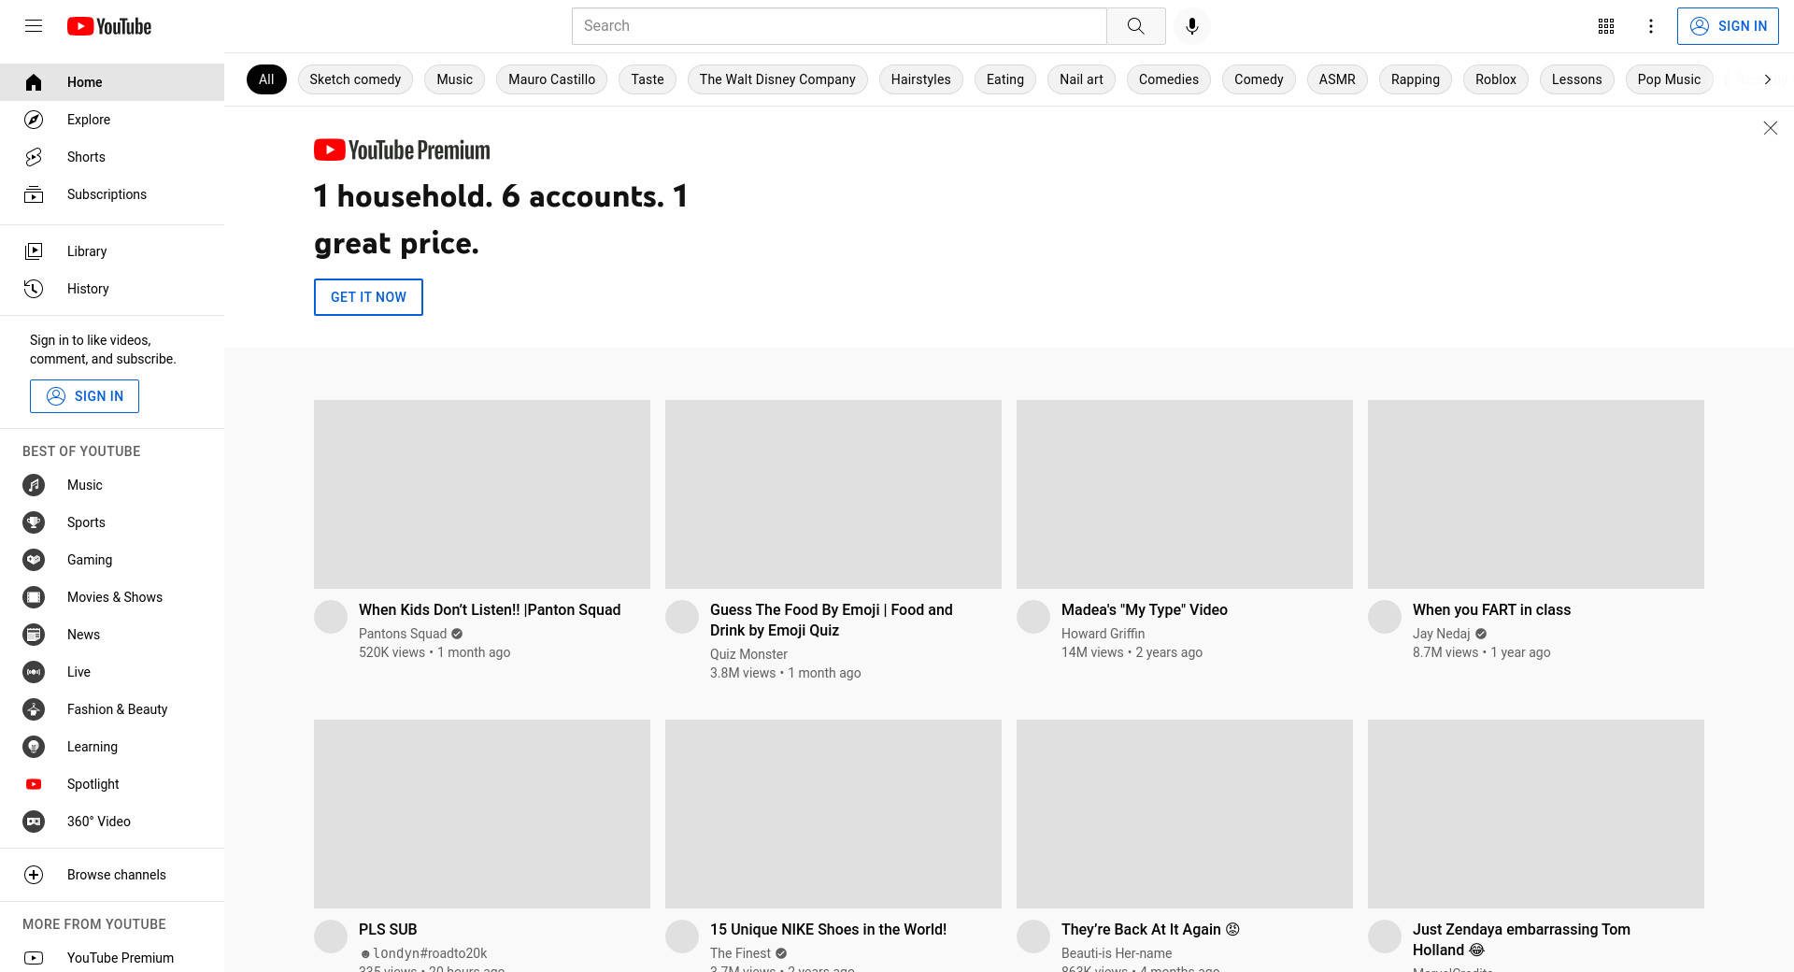Click the Spotlight red icon
The height and width of the screenshot is (972, 1794).
point(34,784)
